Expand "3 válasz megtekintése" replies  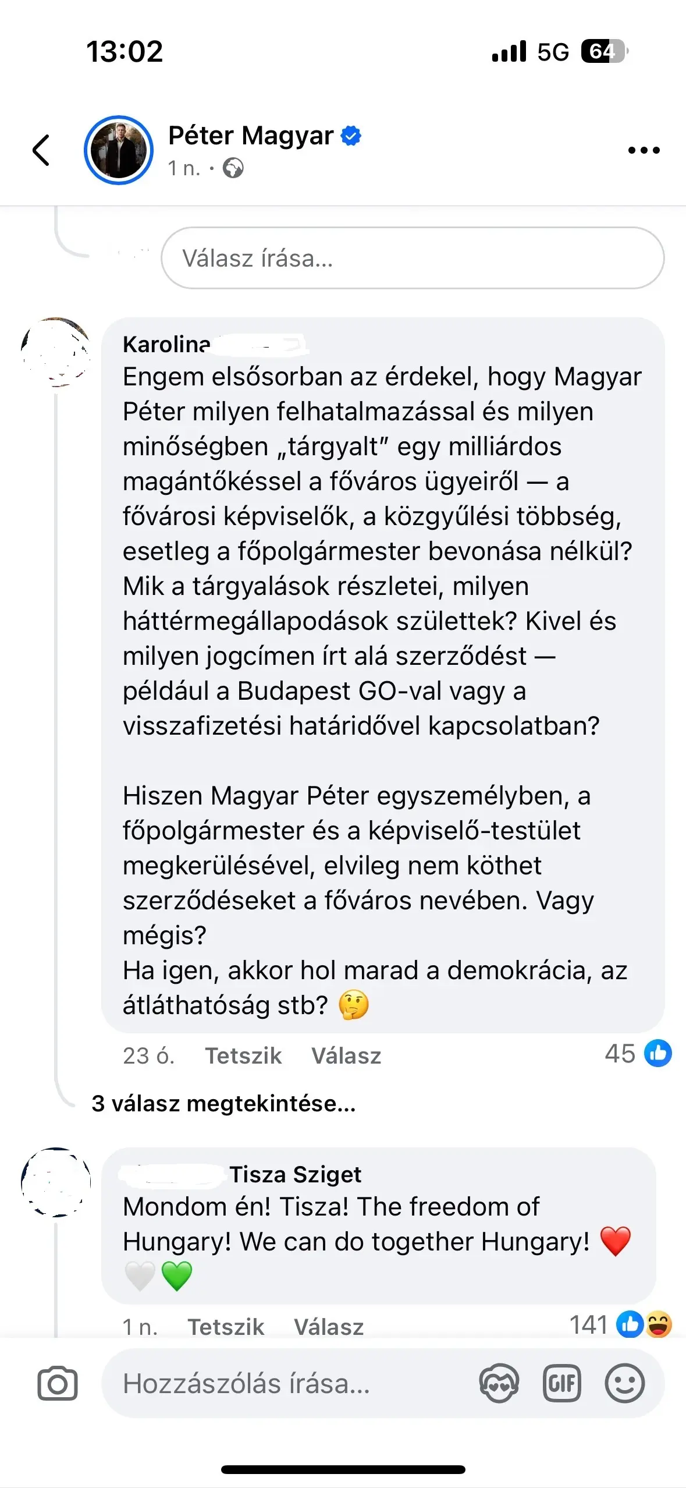pyautogui.click(x=223, y=1104)
